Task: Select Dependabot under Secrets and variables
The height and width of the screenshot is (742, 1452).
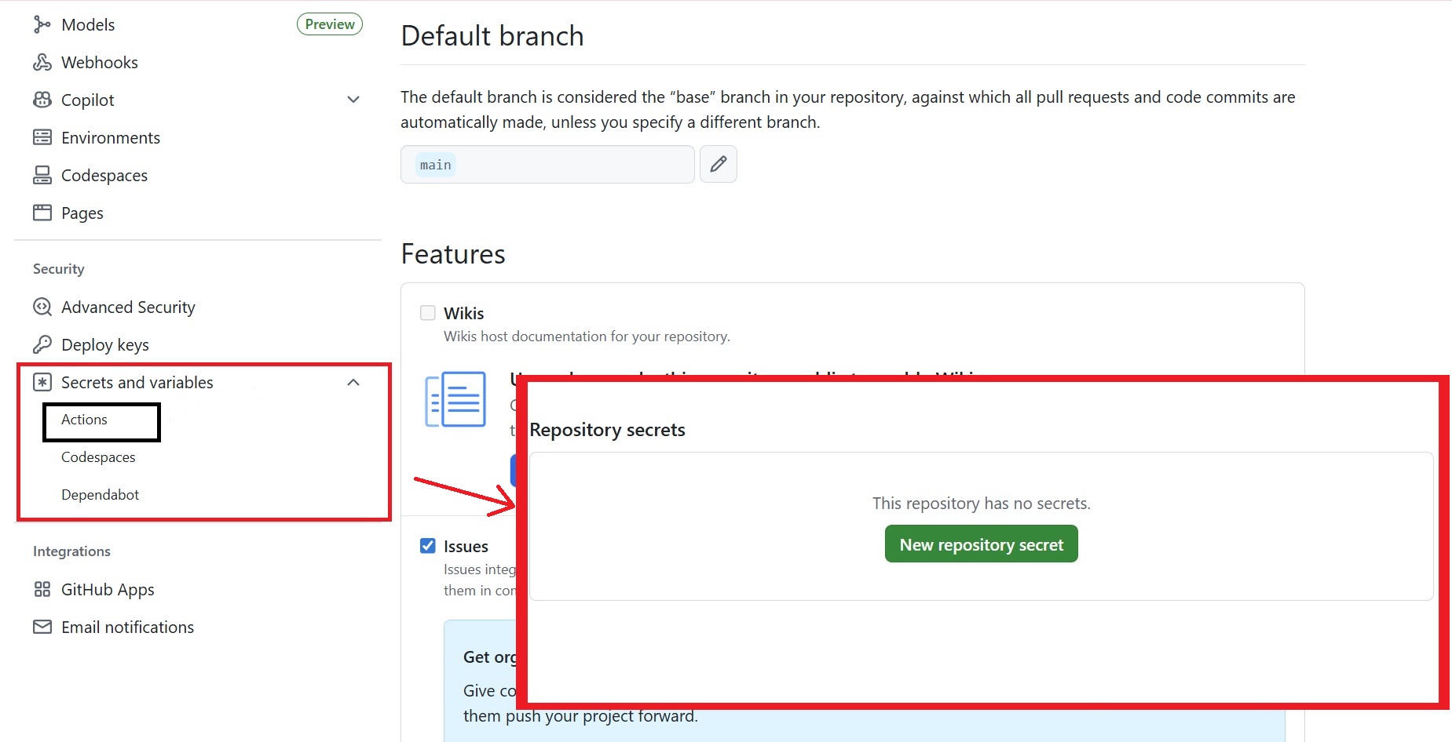Action: point(100,494)
